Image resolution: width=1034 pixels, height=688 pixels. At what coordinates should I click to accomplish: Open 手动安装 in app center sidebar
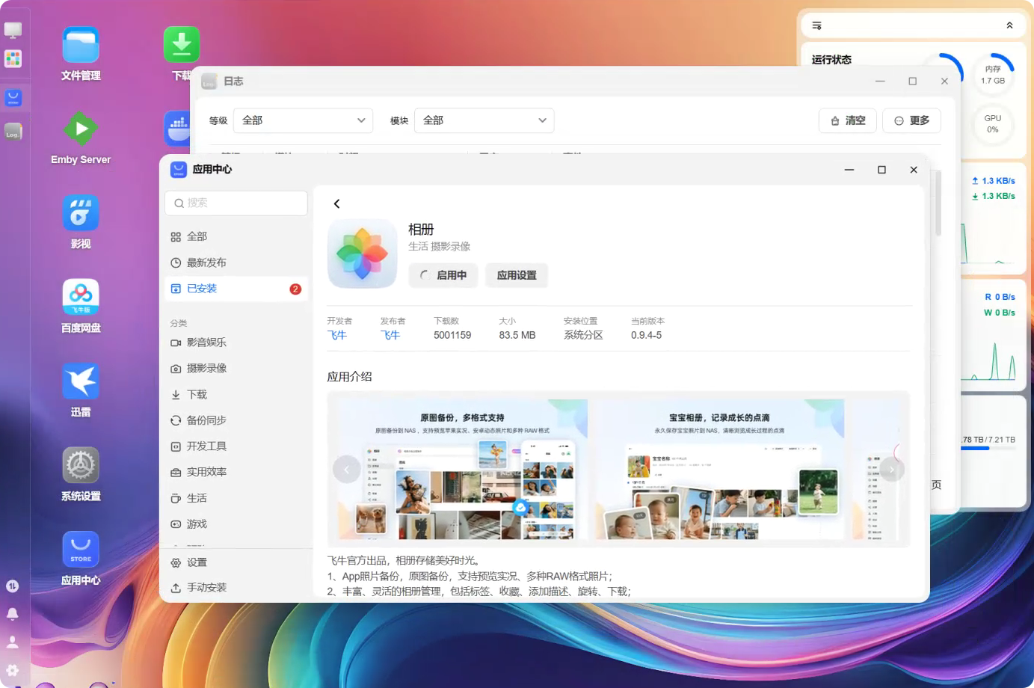(236, 588)
